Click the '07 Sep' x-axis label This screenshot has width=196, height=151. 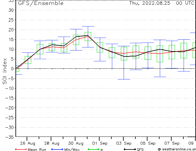point(172,143)
